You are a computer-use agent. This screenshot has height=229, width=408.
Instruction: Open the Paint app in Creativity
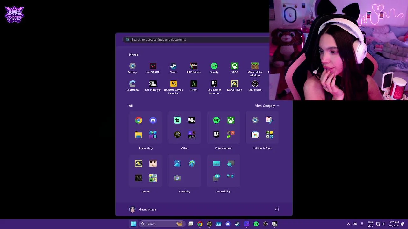point(192,163)
